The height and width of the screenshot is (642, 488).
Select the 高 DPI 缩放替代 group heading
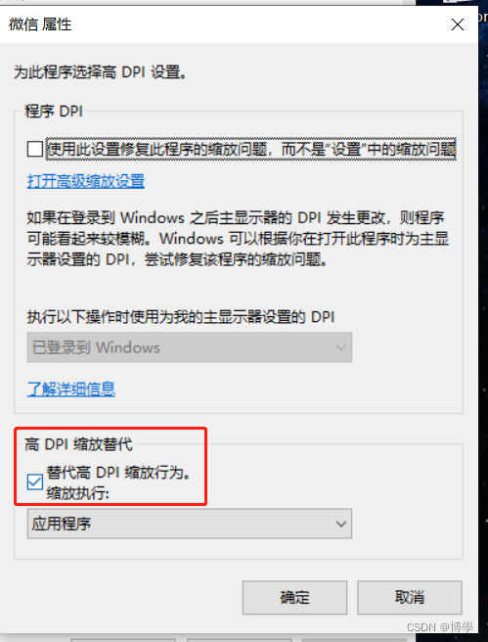(78, 444)
